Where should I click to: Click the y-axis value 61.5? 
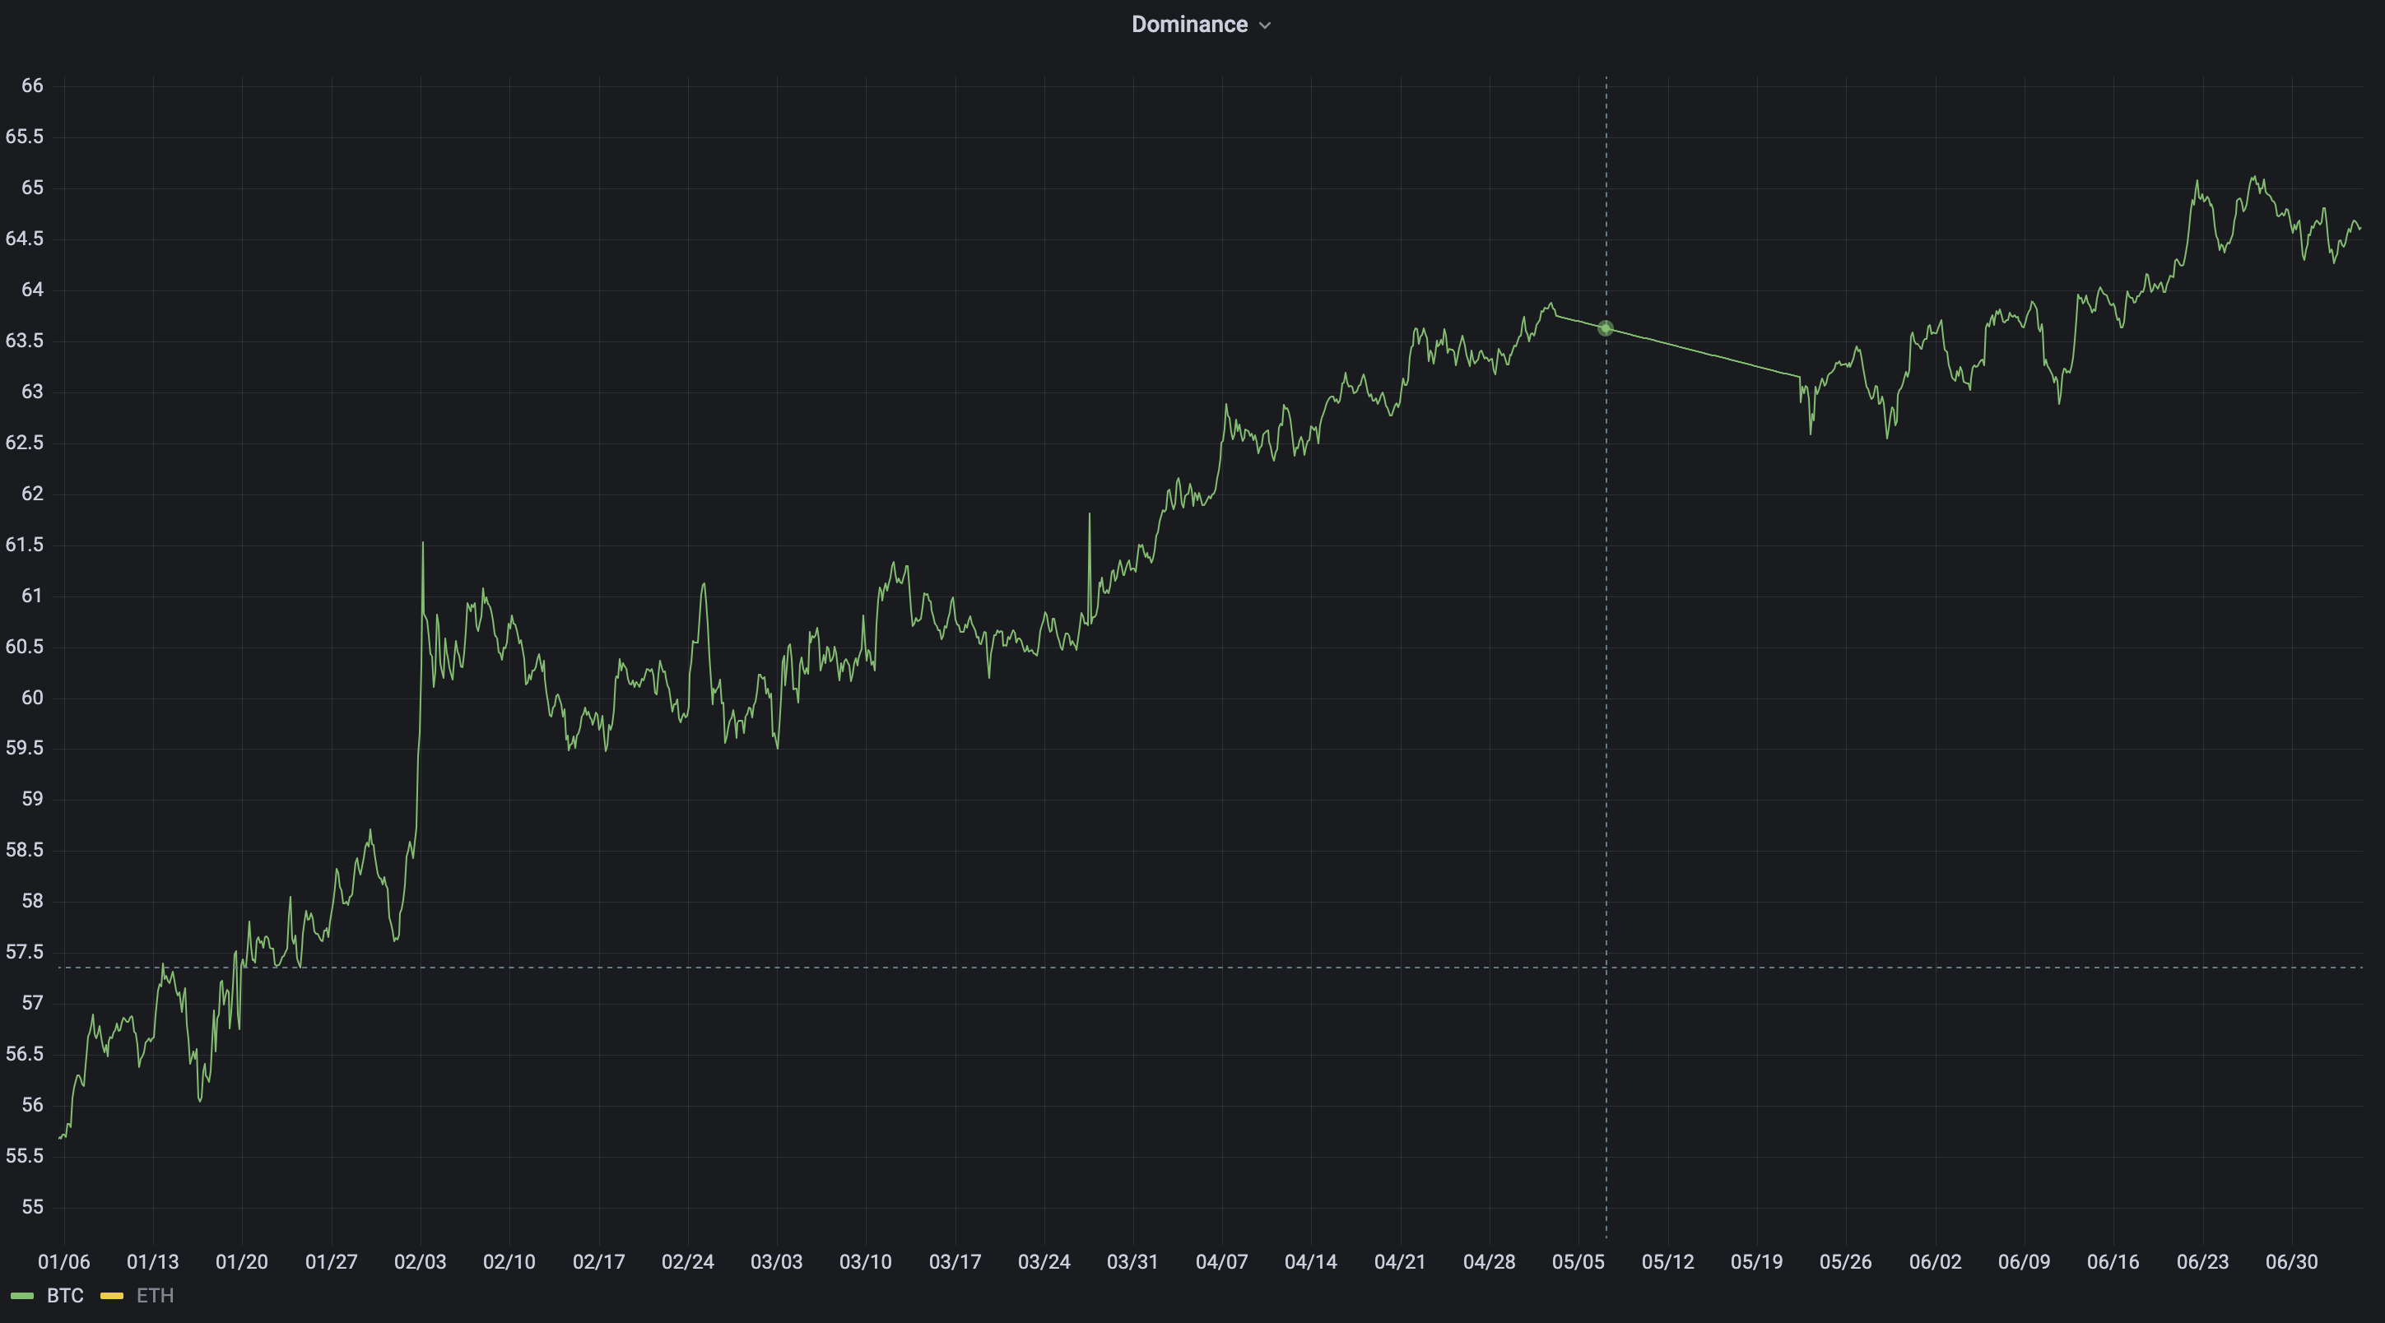pos(25,545)
